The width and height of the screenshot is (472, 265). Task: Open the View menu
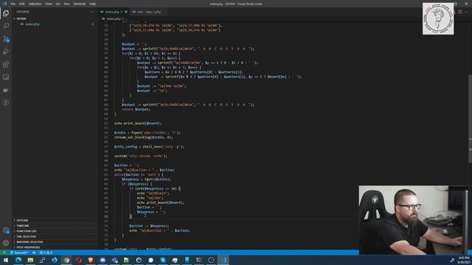[49, 4]
